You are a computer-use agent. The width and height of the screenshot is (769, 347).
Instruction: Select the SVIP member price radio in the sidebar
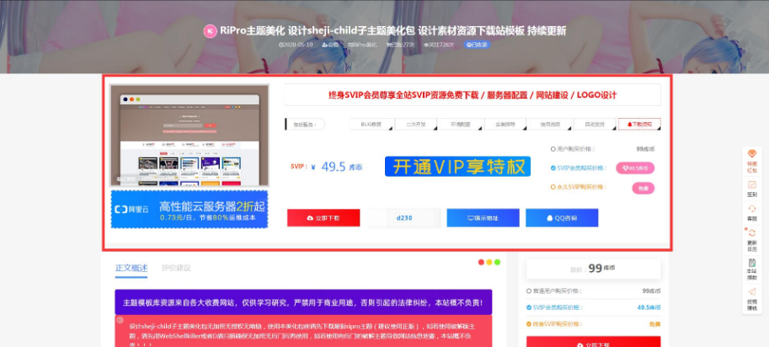coord(529,307)
